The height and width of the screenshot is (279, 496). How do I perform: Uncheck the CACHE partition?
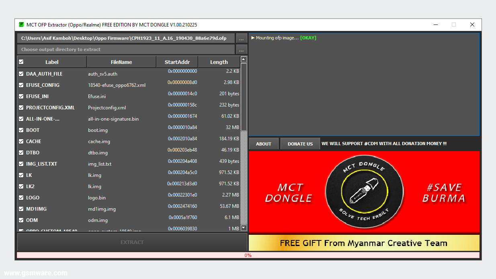coord(21,141)
